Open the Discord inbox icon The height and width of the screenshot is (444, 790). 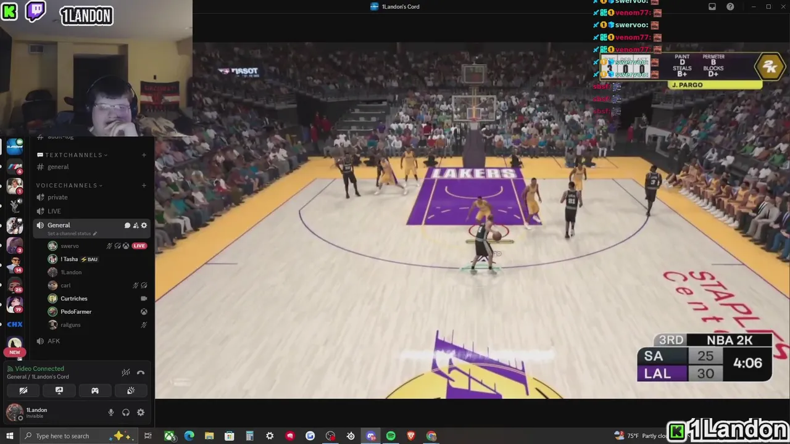712,7
